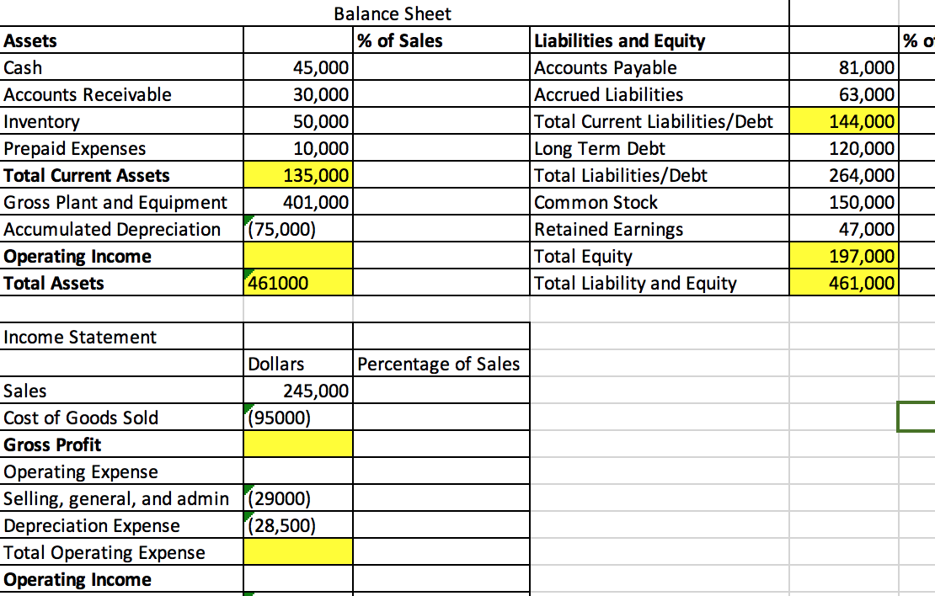Click the Balance Sheet title cell

(x=393, y=13)
